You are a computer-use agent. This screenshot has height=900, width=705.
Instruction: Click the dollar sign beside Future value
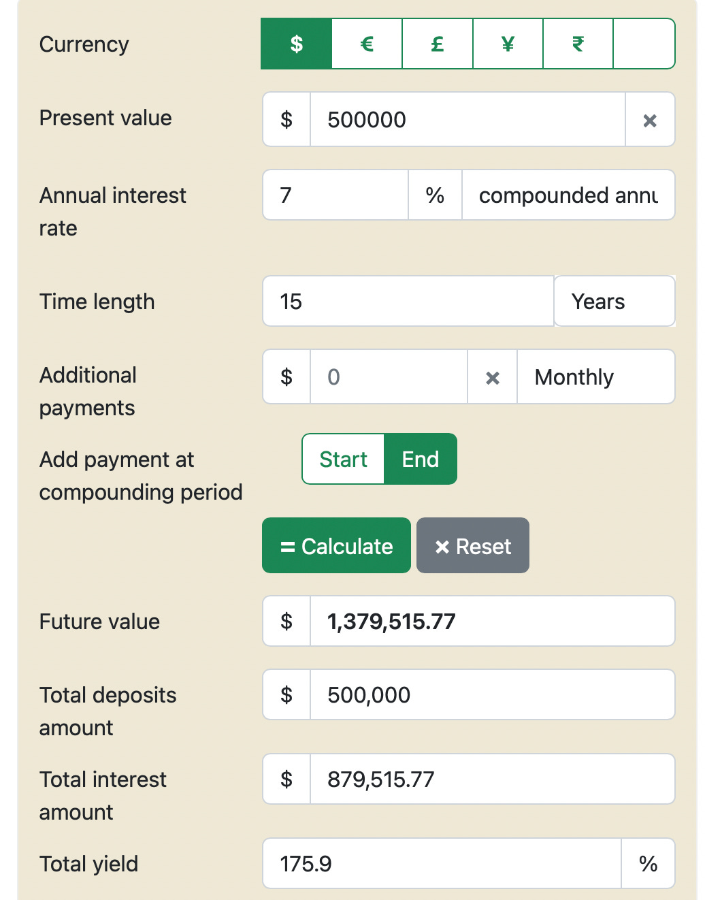click(286, 622)
